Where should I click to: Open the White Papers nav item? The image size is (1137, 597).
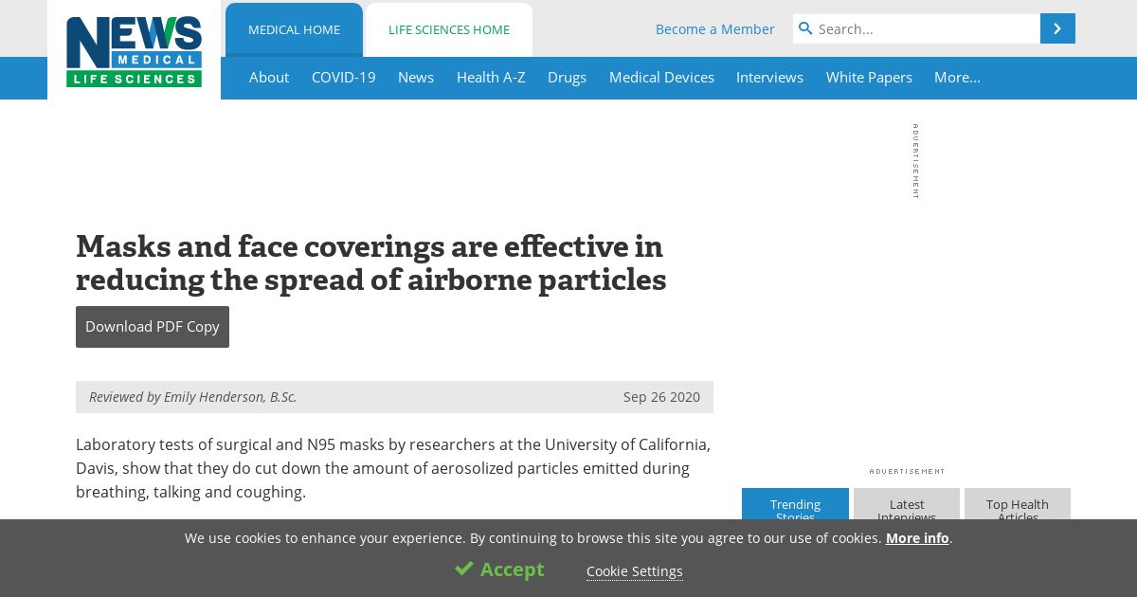coord(869,78)
